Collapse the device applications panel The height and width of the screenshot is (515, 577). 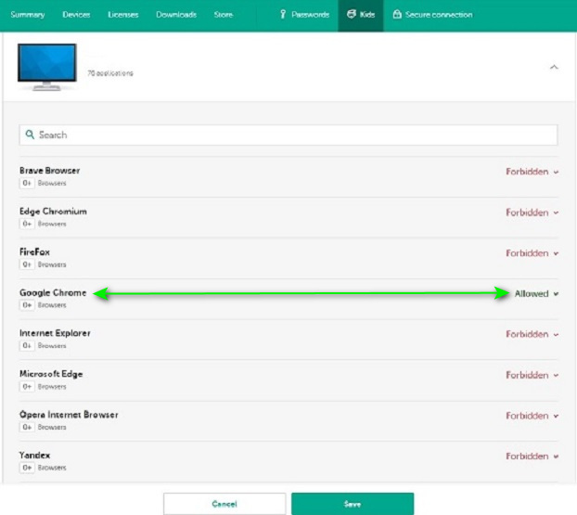554,67
